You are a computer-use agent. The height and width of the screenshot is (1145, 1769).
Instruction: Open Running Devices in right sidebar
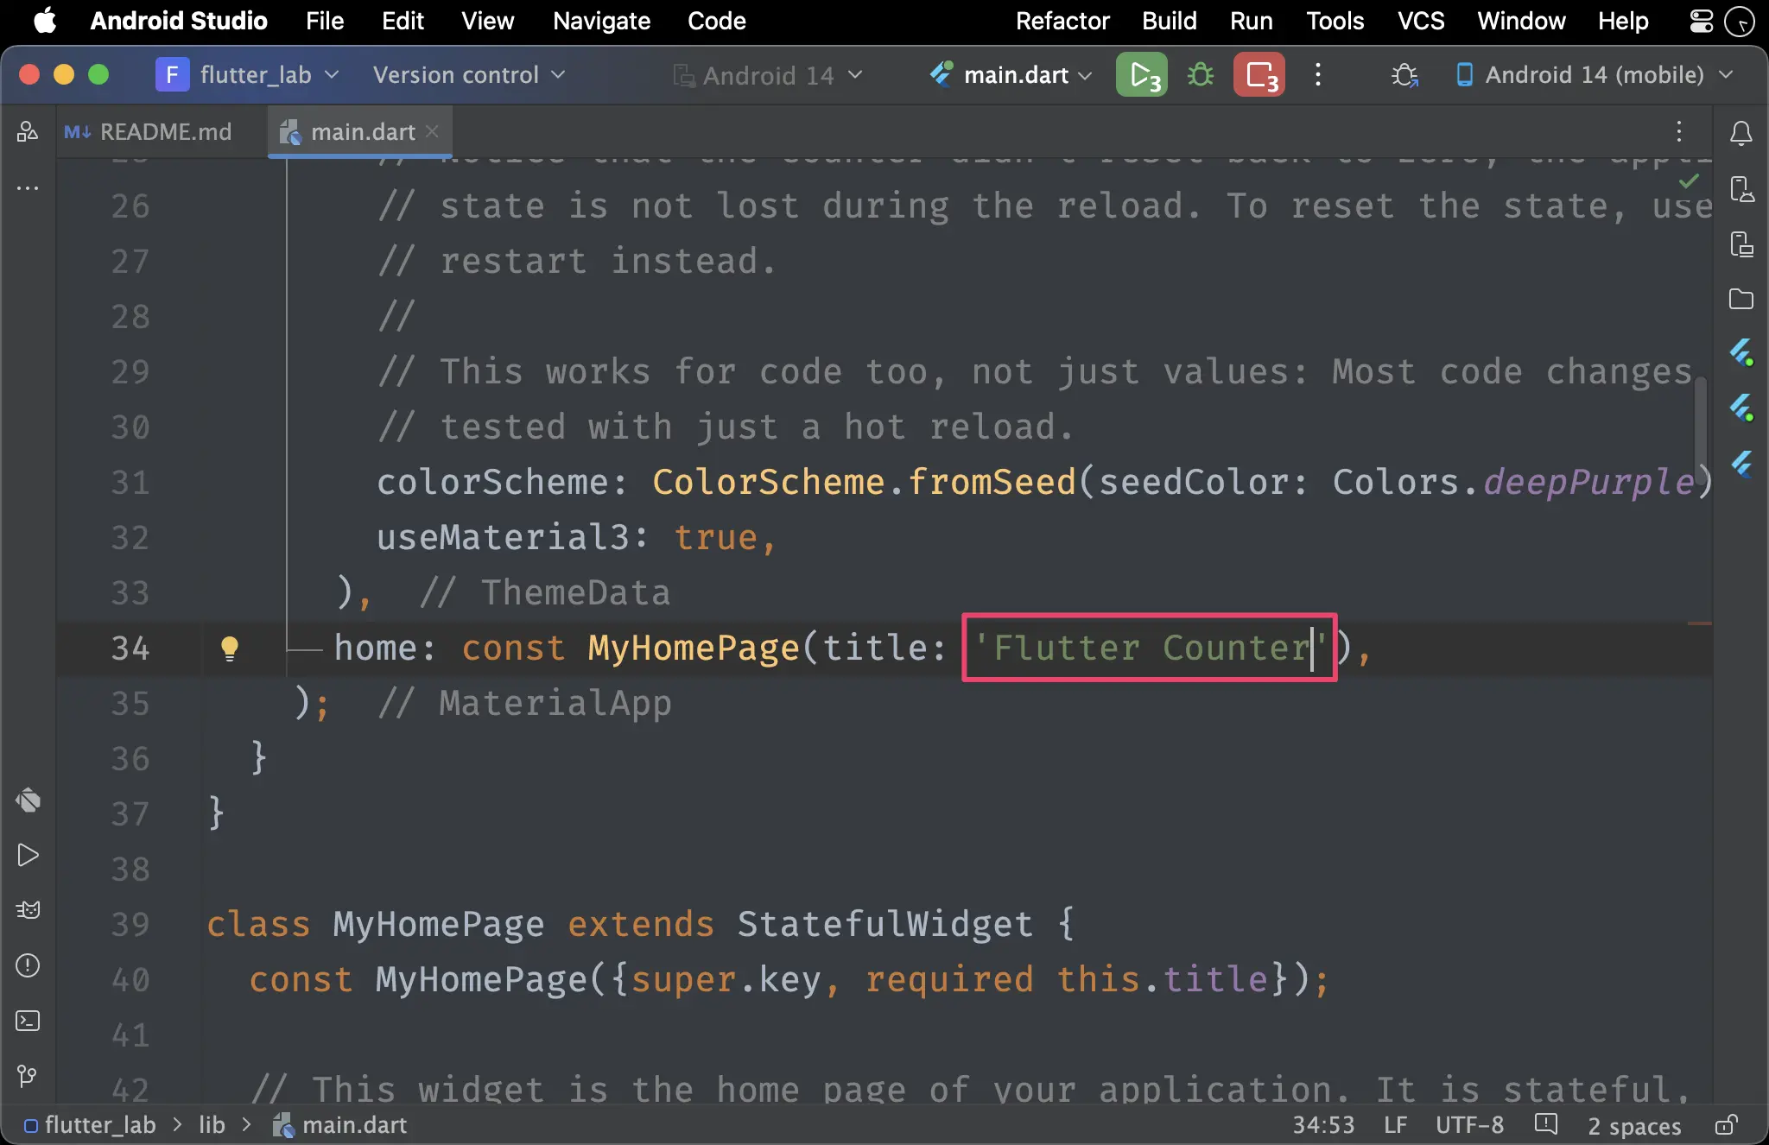pyautogui.click(x=1740, y=244)
